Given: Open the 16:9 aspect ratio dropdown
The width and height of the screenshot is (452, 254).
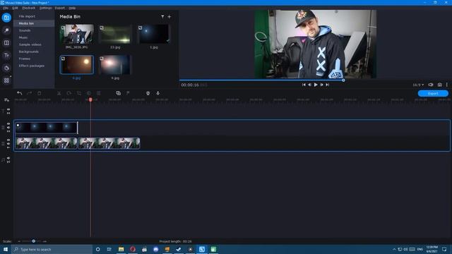Looking at the screenshot, I should pos(418,85).
